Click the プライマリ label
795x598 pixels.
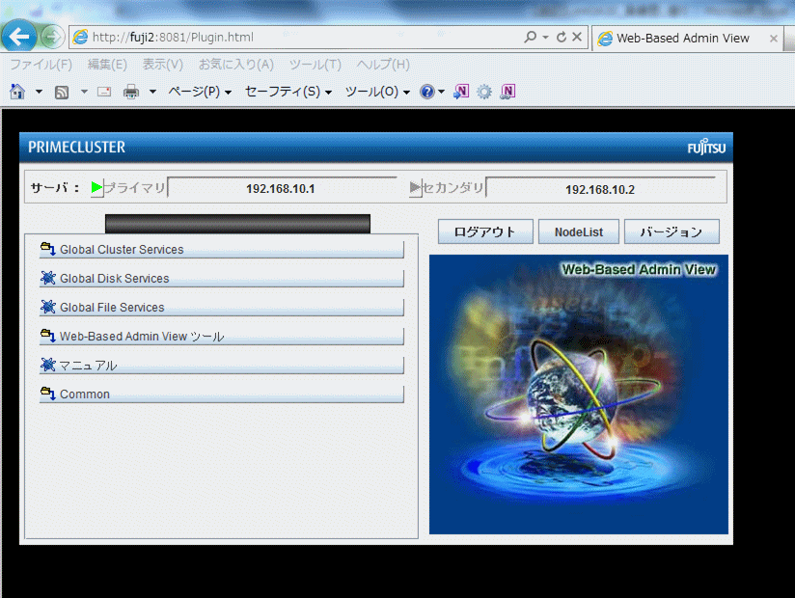135,188
